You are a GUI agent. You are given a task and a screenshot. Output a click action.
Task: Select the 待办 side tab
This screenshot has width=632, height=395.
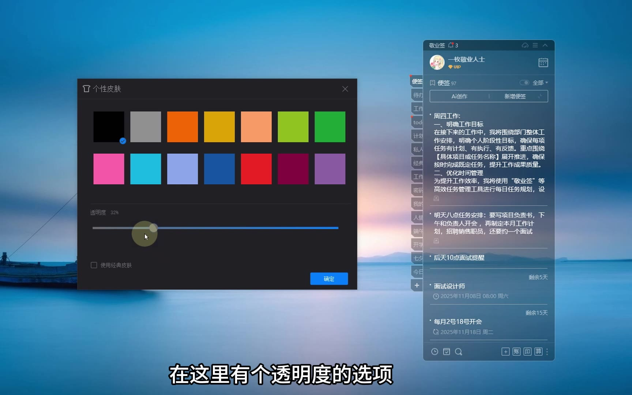[x=417, y=95]
